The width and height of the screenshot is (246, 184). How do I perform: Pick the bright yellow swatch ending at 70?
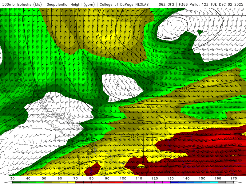click(x=72, y=182)
